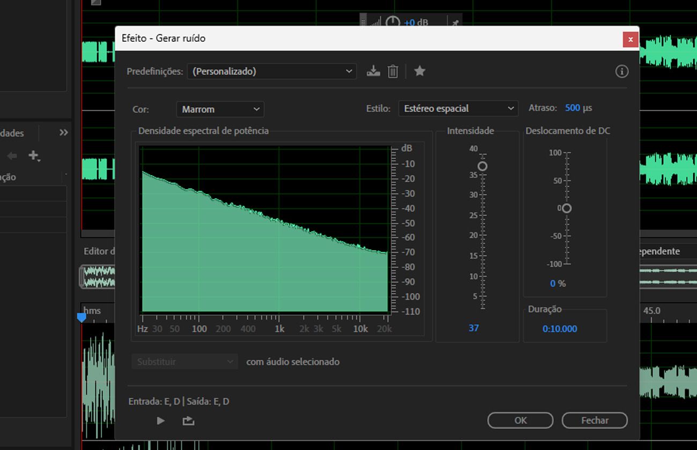Click the plus add icon in left panel

coord(34,155)
